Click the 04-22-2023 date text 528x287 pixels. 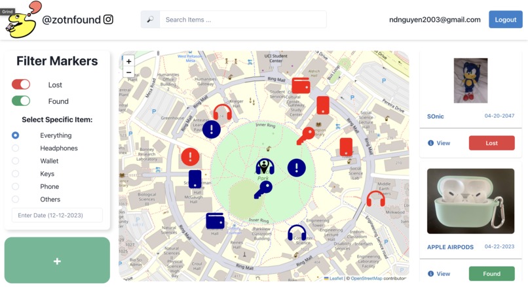pos(499,246)
